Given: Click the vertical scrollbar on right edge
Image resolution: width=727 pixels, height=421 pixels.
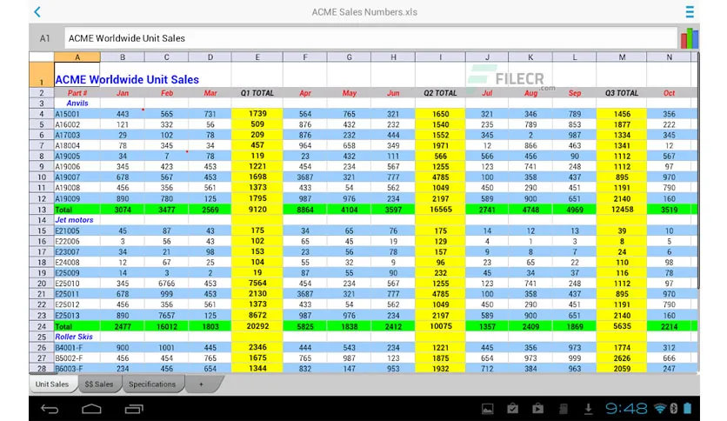Looking at the screenshot, I should (x=697, y=171).
